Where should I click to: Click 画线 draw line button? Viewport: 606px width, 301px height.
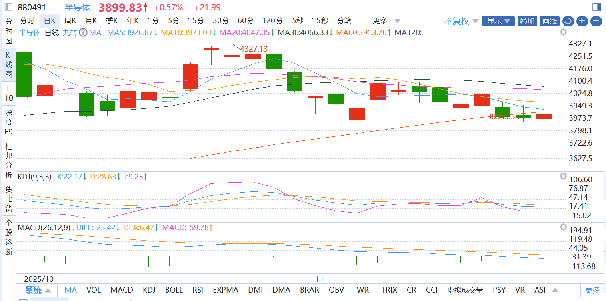pos(549,21)
